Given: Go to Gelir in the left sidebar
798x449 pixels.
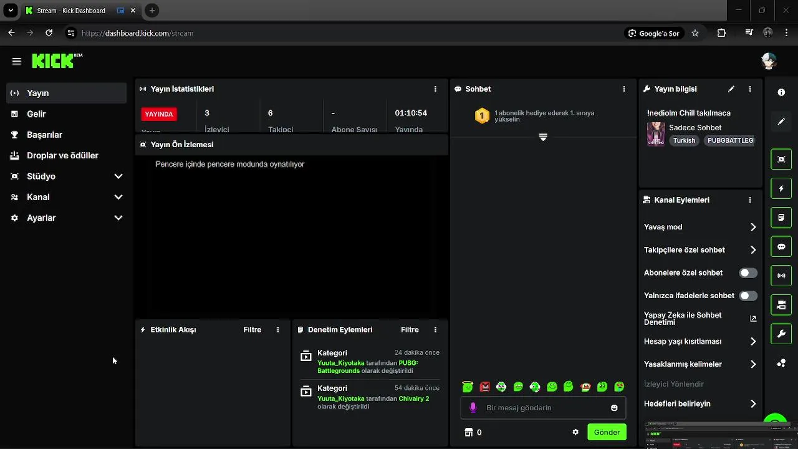Looking at the screenshot, I should pos(67,114).
